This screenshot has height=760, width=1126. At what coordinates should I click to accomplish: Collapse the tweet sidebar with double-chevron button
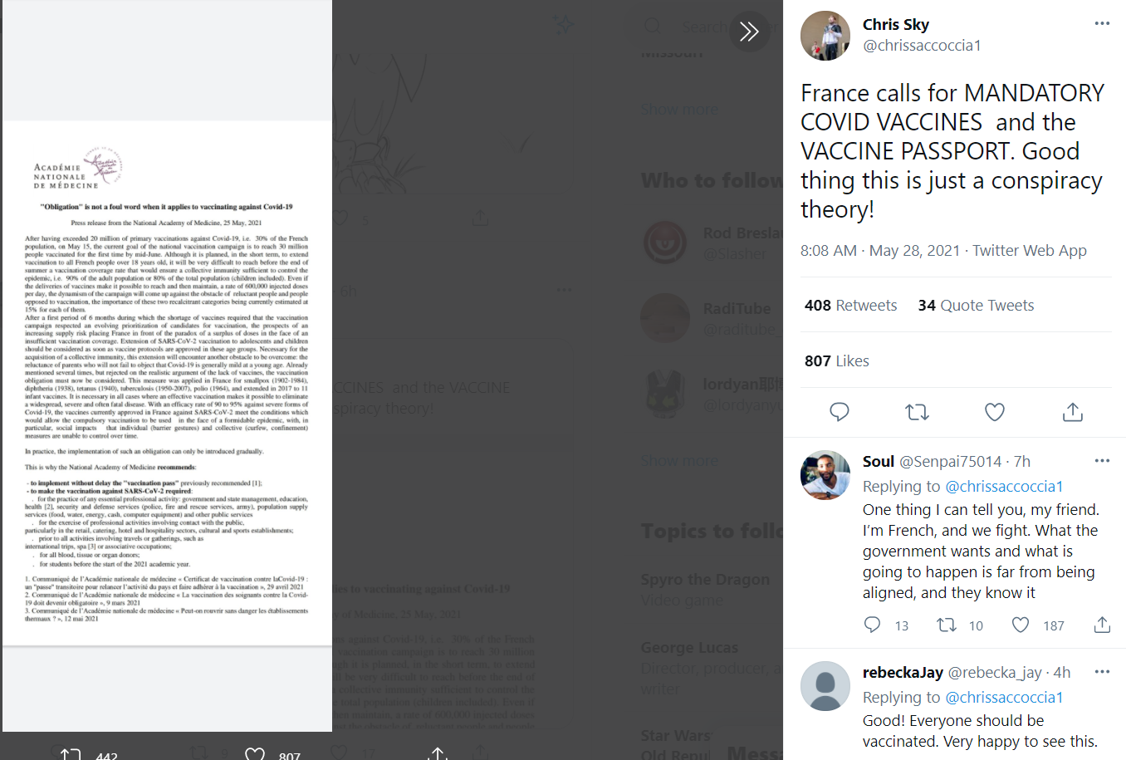[x=749, y=32]
